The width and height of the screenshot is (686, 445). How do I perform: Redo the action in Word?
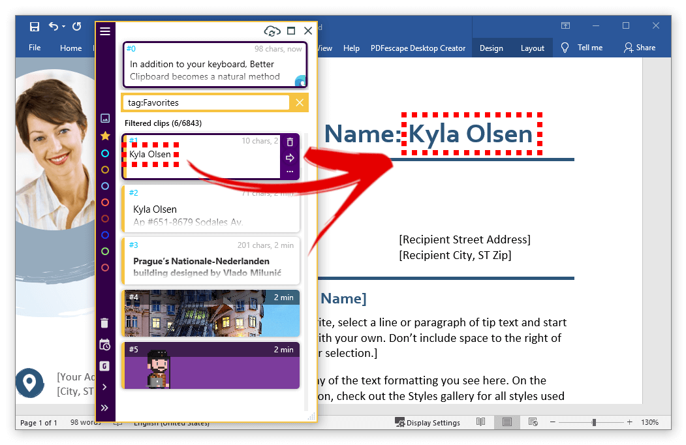(x=77, y=27)
